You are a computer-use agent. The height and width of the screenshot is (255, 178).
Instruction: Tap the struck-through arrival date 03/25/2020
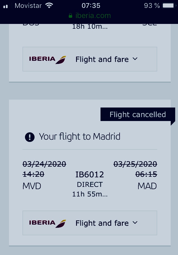pos(135,164)
